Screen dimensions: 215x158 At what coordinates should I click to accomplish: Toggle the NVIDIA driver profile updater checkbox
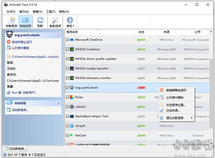[67, 59]
